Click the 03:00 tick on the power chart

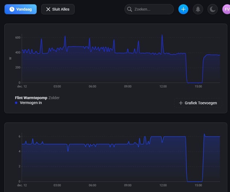tap(57, 86)
